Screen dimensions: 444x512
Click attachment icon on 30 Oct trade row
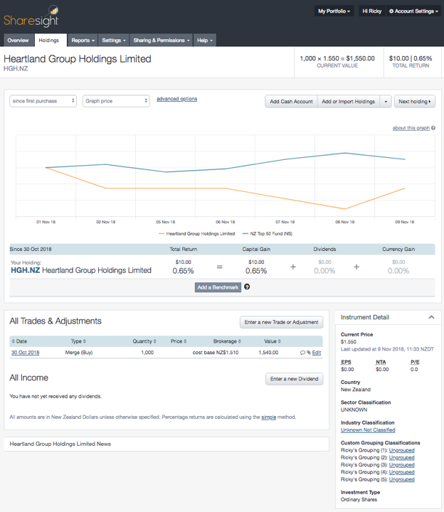click(308, 353)
